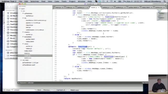This screenshot has height=94, width=168.
Task: Open Tab Size selector in status bar
Action: 145,83
